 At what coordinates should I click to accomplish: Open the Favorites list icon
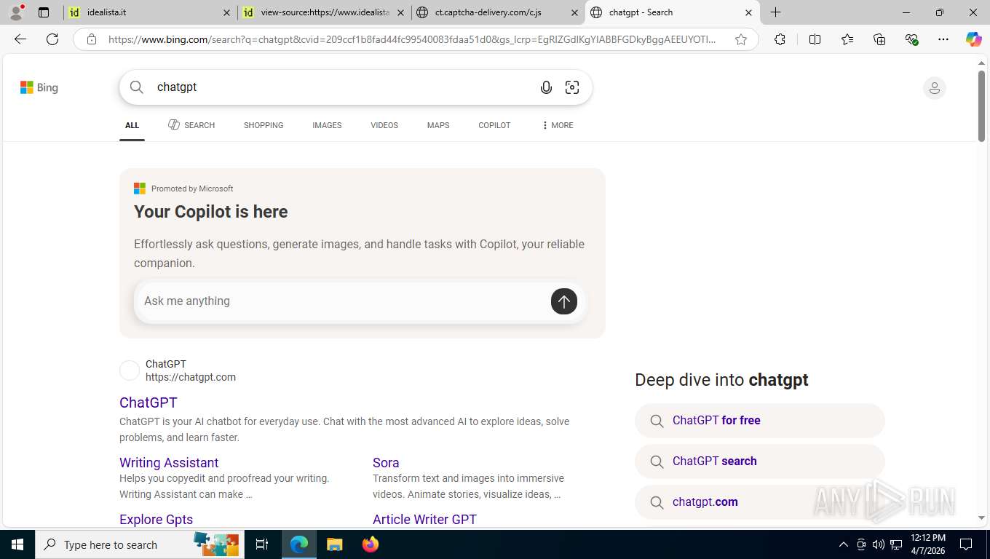pyautogui.click(x=847, y=39)
